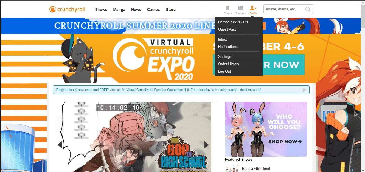This screenshot has width=365, height=172.
Task: Click the Crunchyroll logo
Action: 67,9
